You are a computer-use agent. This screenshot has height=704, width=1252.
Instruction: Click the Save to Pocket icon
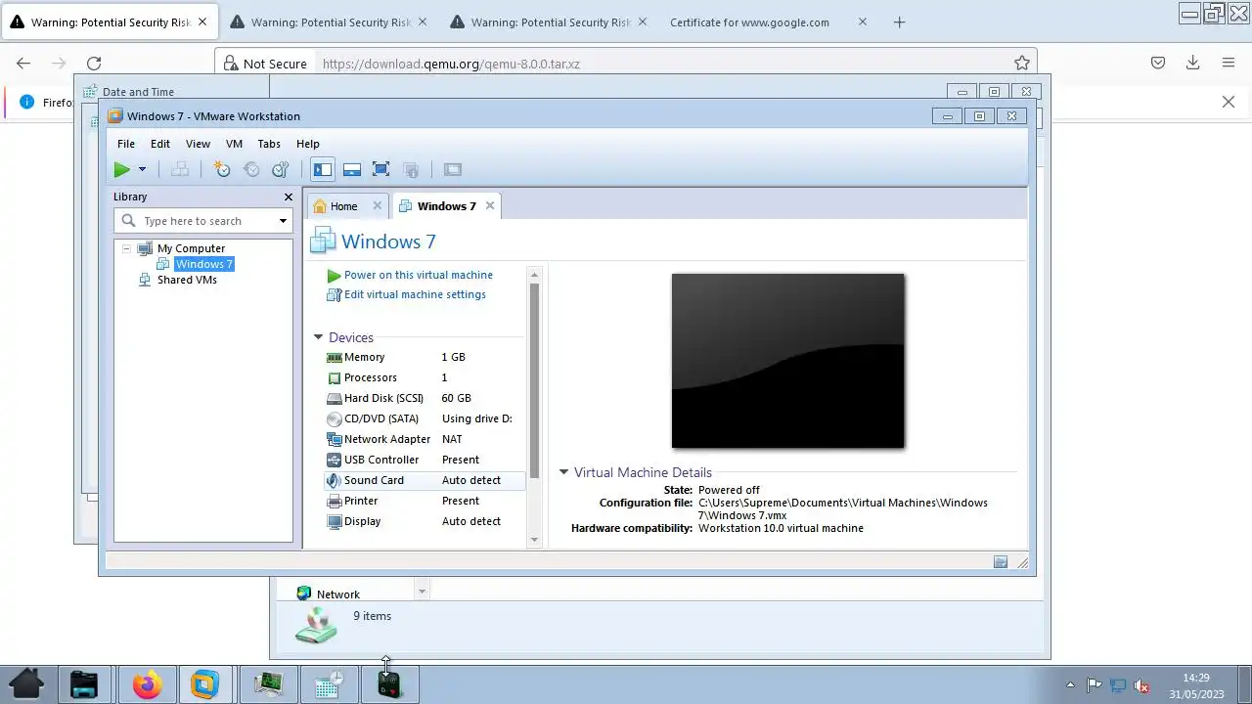(x=1158, y=64)
